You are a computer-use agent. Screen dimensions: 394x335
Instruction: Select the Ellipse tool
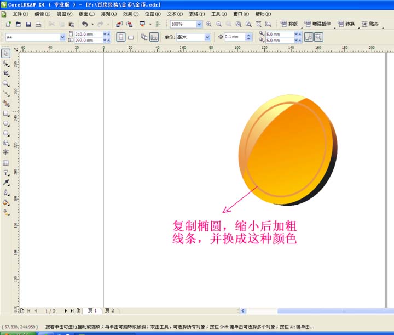coord(6,123)
